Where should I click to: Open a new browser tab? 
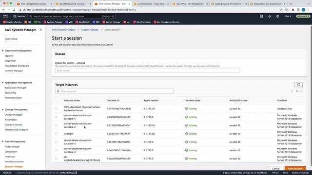point(291,4)
